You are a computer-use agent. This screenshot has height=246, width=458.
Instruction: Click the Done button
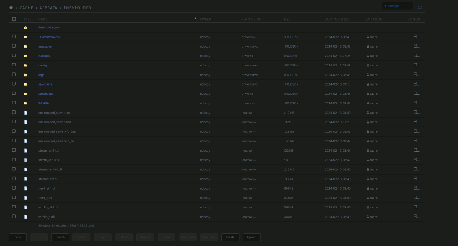[17, 237]
